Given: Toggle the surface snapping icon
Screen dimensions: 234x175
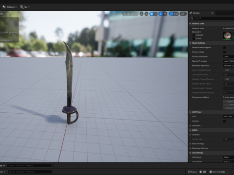Looking at the screenshot, I should point(146,14).
